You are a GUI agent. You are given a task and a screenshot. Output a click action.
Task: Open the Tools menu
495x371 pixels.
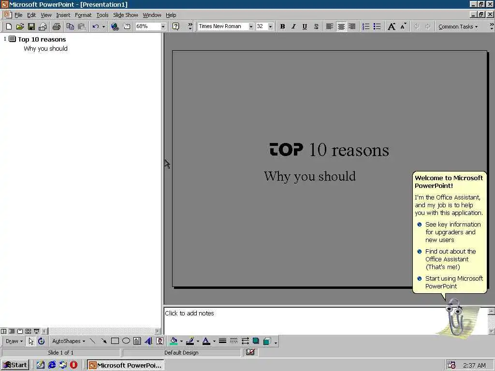point(102,15)
